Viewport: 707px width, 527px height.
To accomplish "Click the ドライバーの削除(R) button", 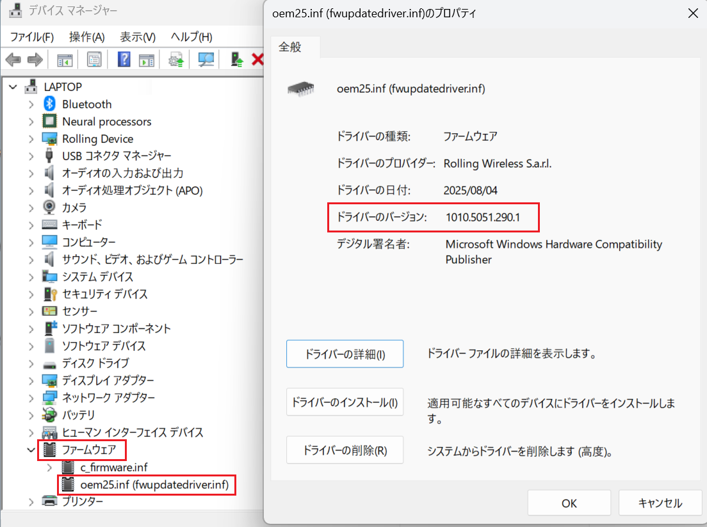I will point(345,450).
